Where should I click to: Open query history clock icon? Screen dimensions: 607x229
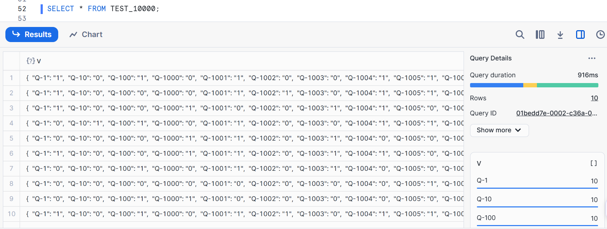coord(600,35)
